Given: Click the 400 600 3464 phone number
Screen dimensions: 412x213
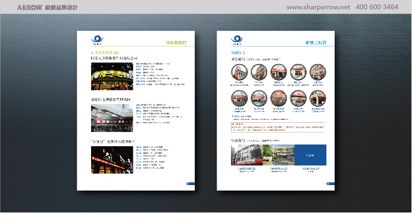Looking at the screenshot, I should coord(377,7).
